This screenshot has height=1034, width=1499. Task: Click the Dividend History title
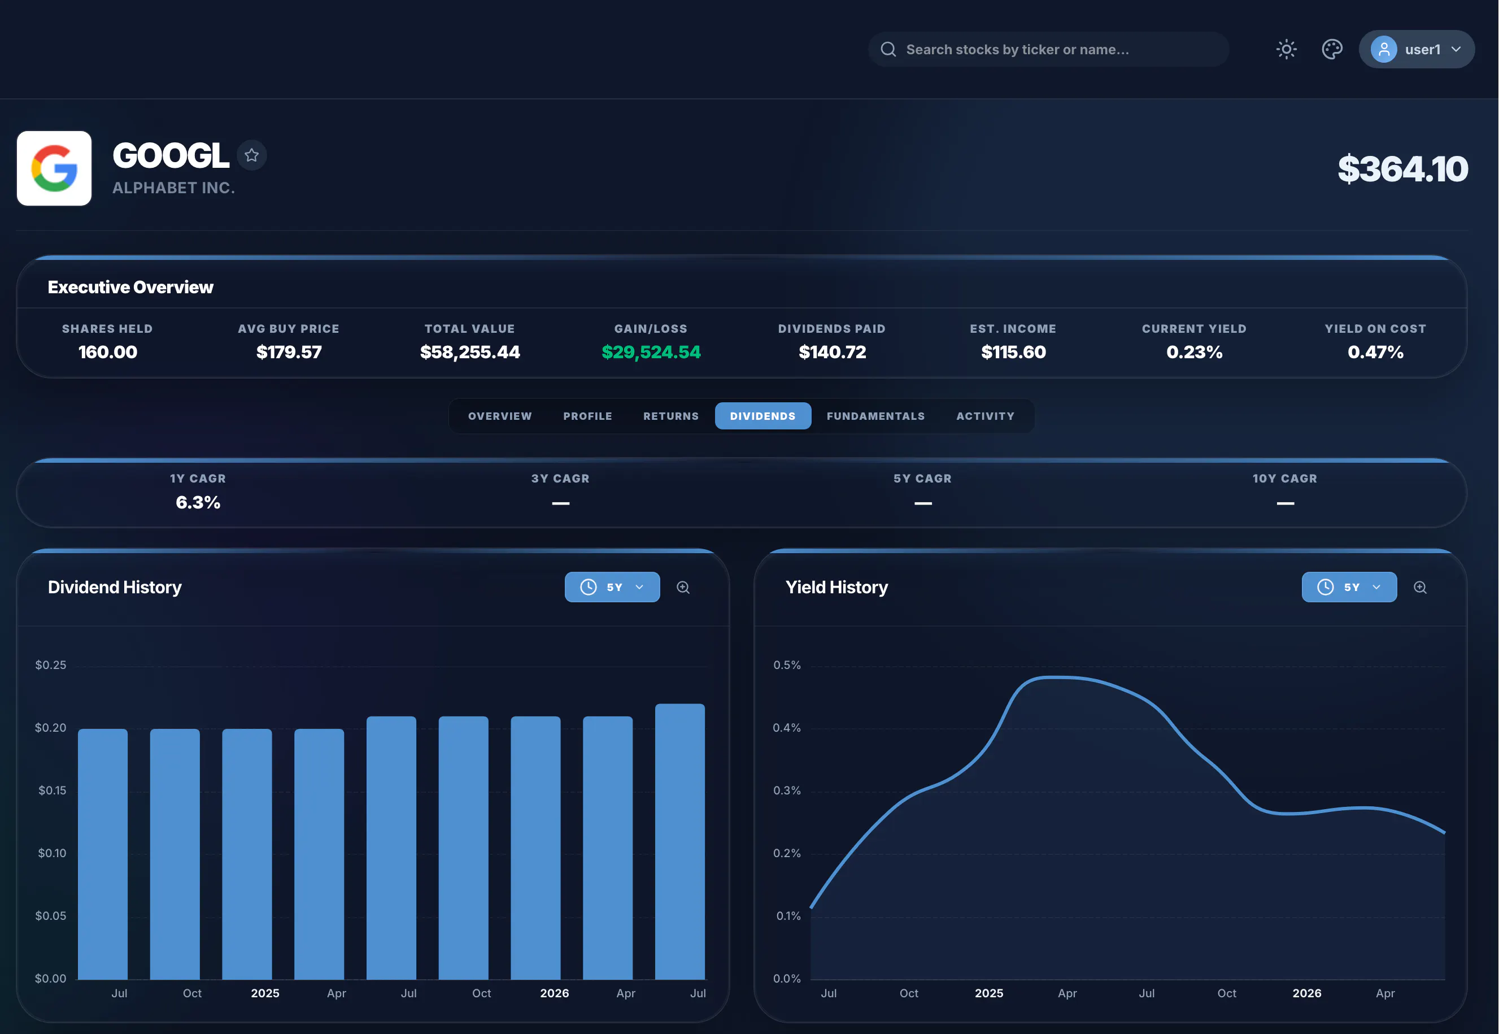pos(115,587)
